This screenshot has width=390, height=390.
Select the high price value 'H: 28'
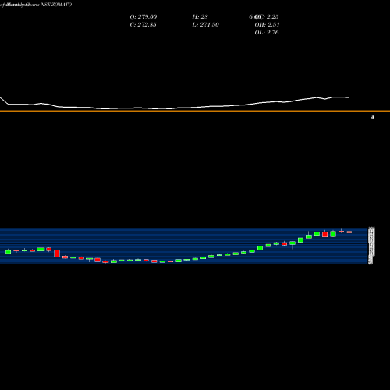[x=200, y=16]
